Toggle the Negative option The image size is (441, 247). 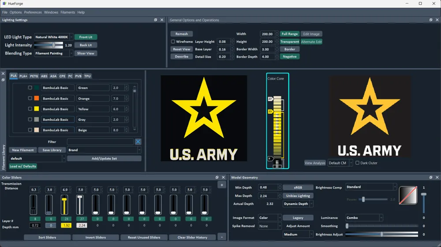(290, 57)
